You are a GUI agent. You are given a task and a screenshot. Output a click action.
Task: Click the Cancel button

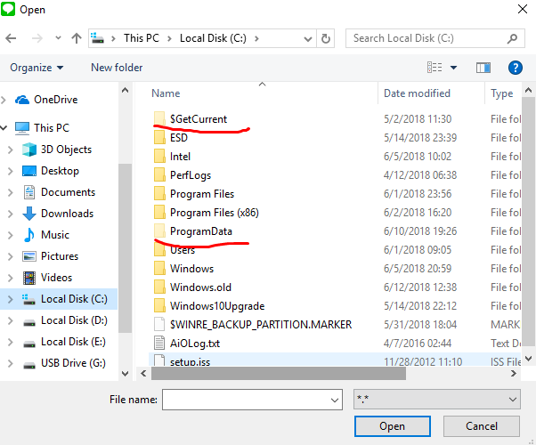(x=482, y=426)
